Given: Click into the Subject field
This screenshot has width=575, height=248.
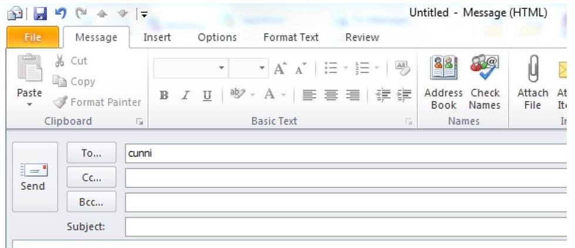Looking at the screenshot, I should click(347, 226).
